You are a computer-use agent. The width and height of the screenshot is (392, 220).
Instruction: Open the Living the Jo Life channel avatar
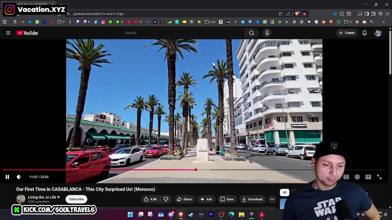click(x=21, y=199)
